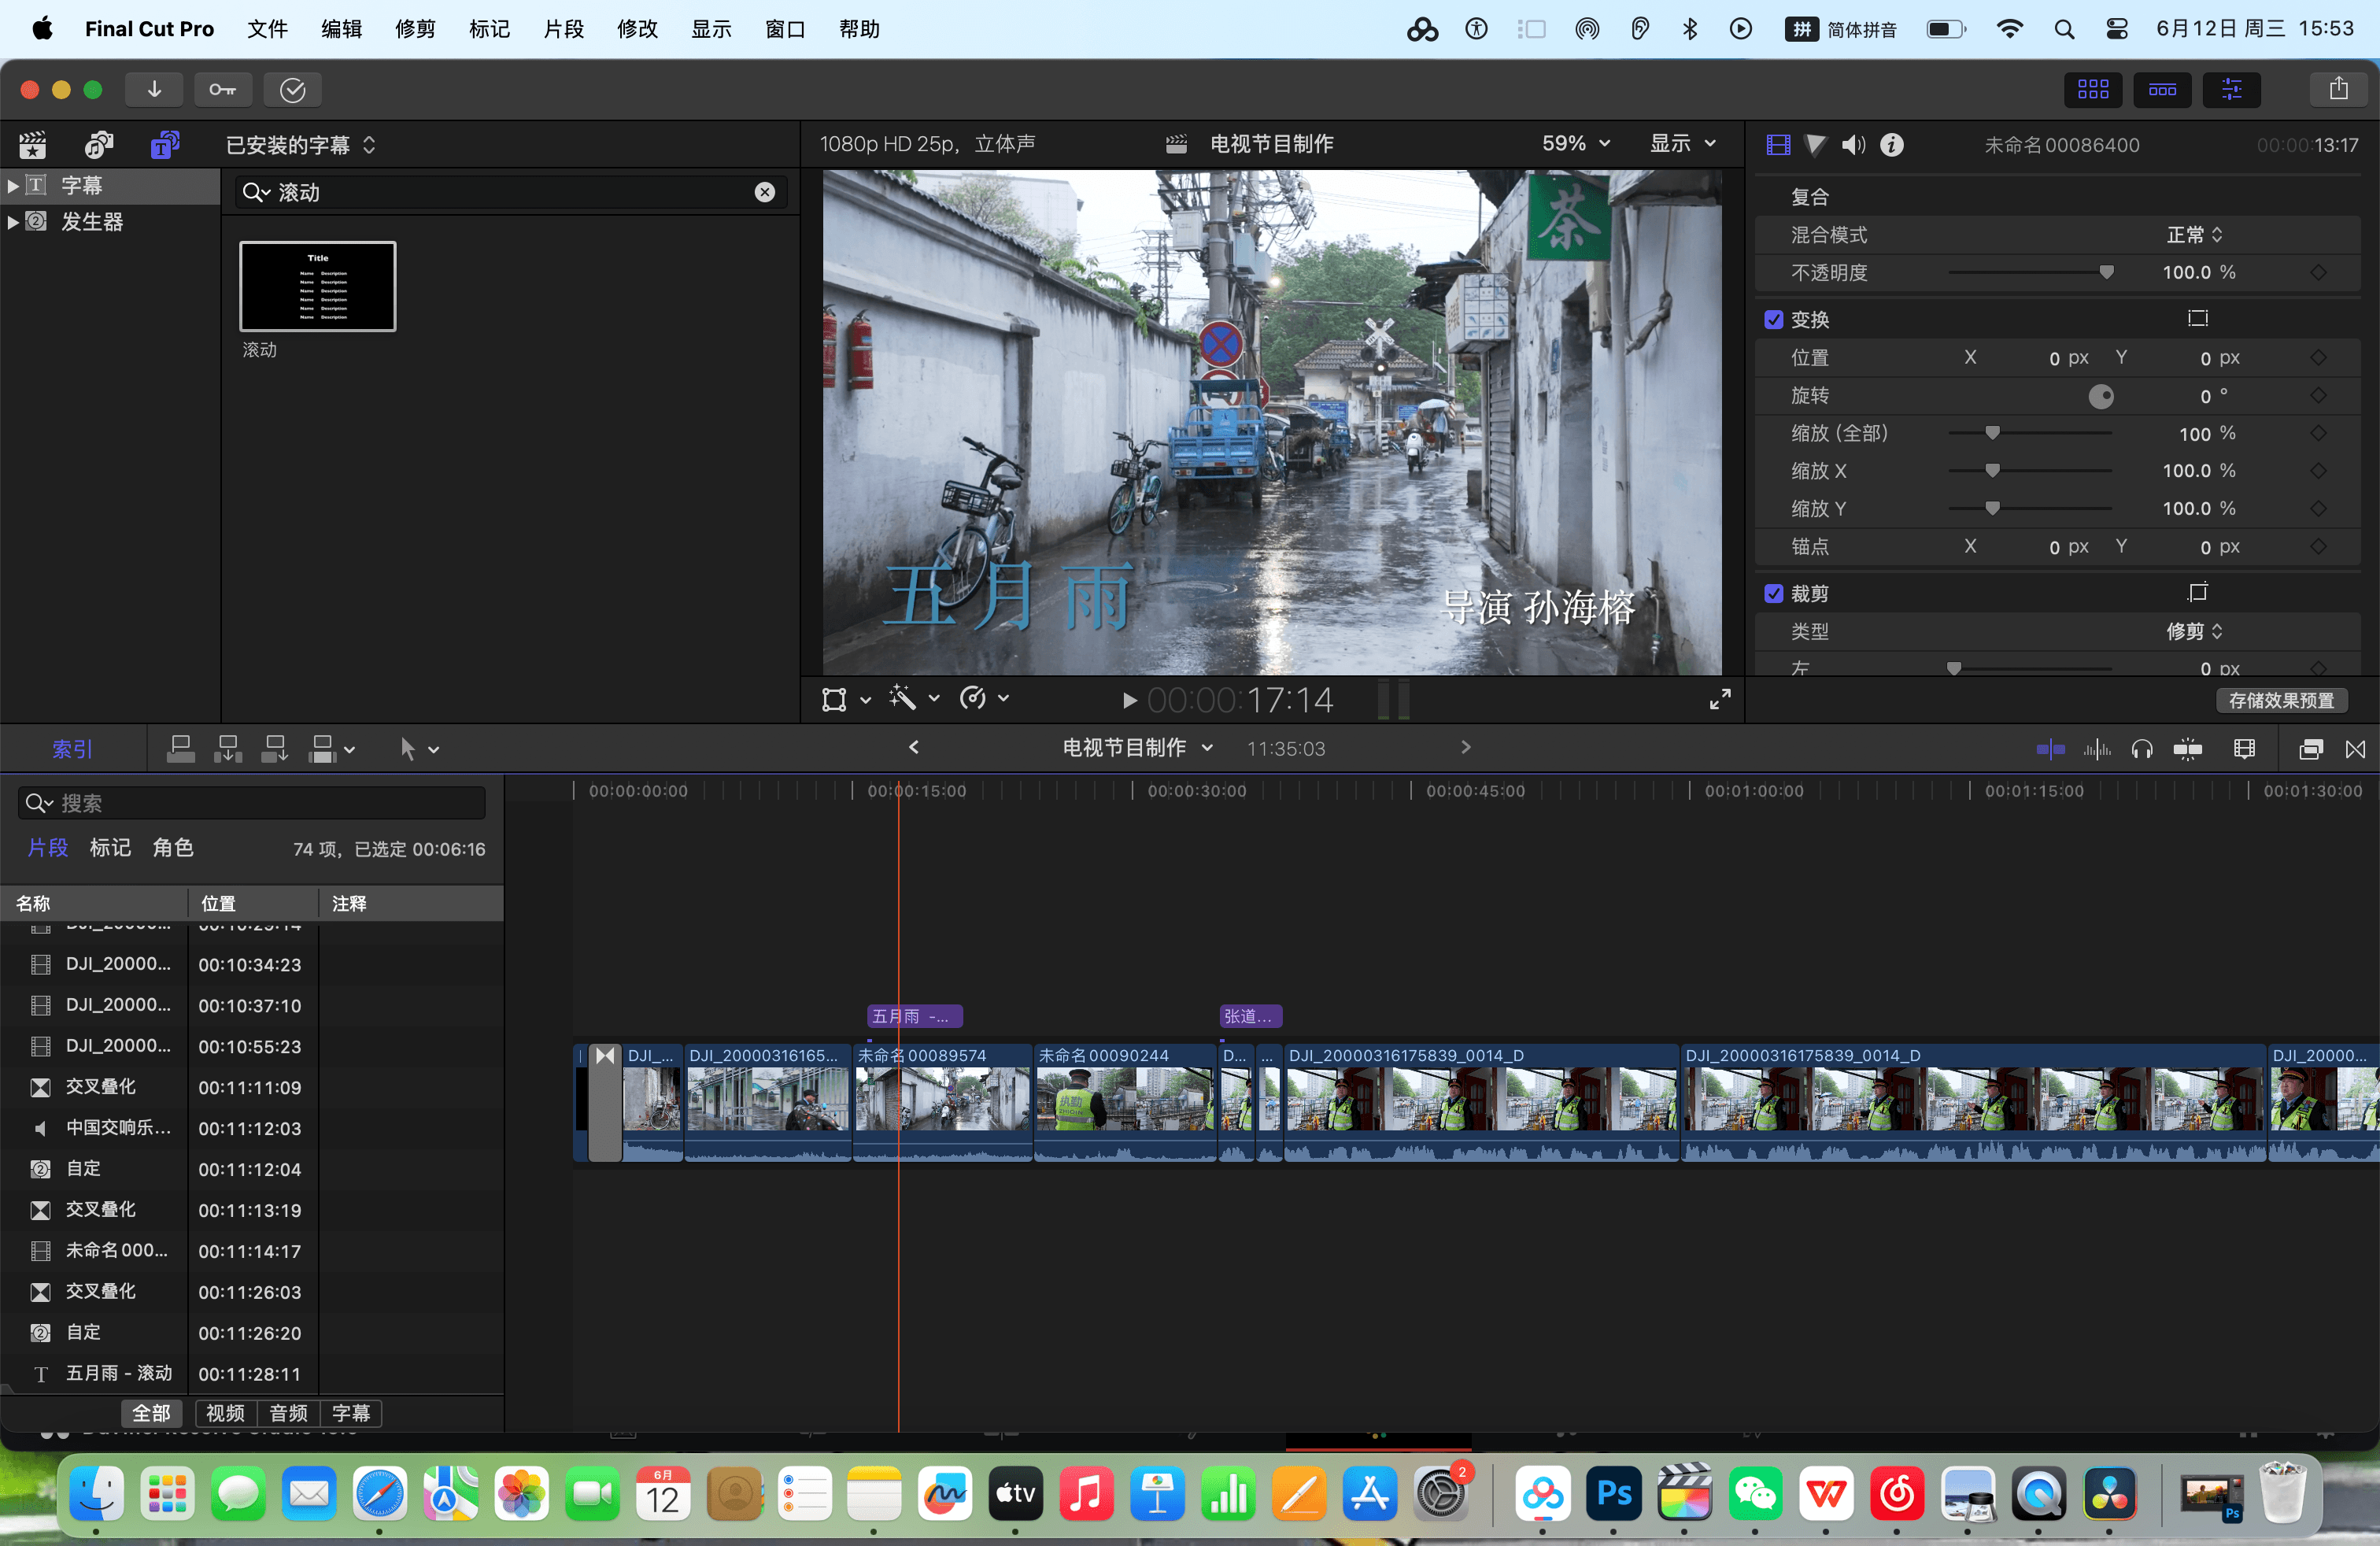Viewport: 2380px width, 1546px height.
Task: Open crop 类型 修剪 dropdown
Action: 2194,632
